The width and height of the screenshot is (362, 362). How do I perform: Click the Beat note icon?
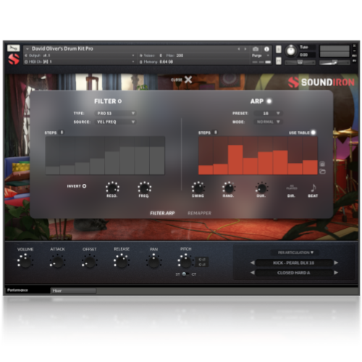pos(313,188)
